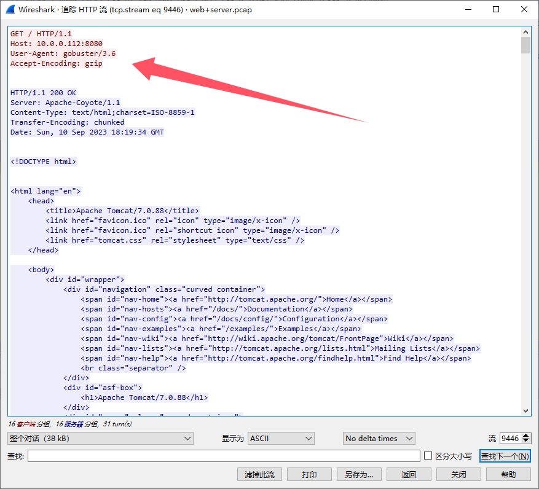Click the vertical scrollbar thumb
This screenshot has height=489, width=539.
point(525,46)
